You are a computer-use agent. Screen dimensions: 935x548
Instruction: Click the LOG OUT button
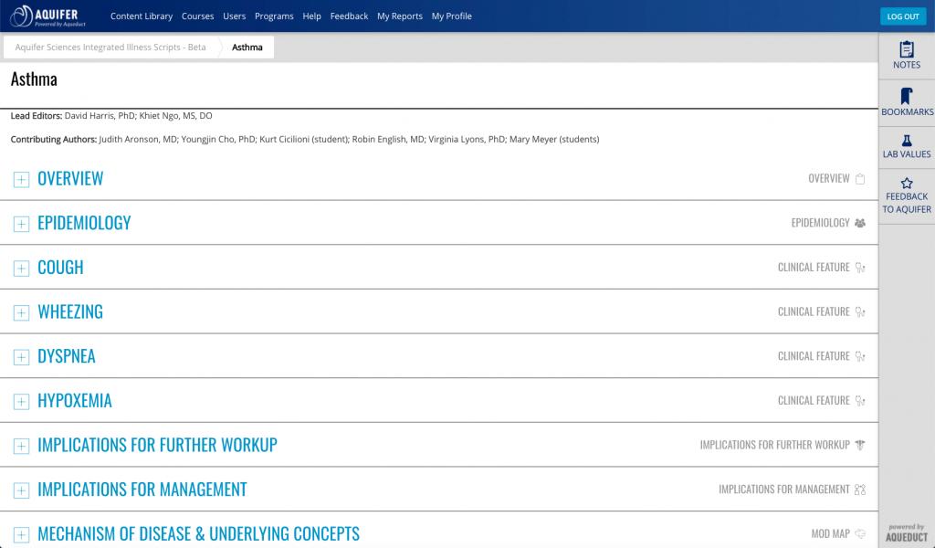903,16
